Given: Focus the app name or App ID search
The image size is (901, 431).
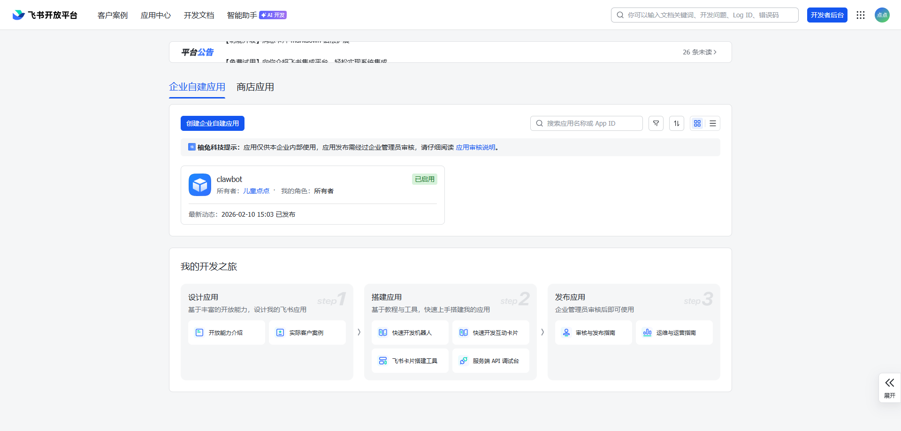Looking at the screenshot, I should click(x=587, y=123).
